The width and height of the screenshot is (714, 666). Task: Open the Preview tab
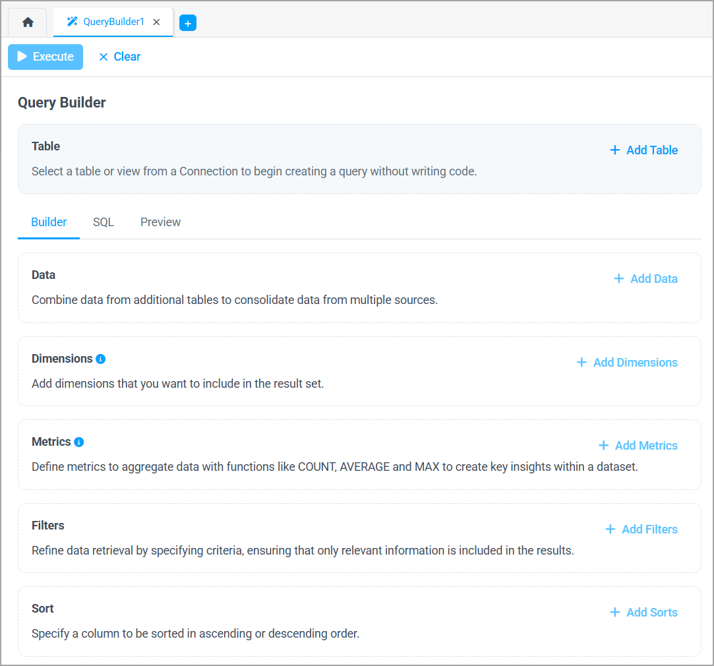tap(160, 222)
